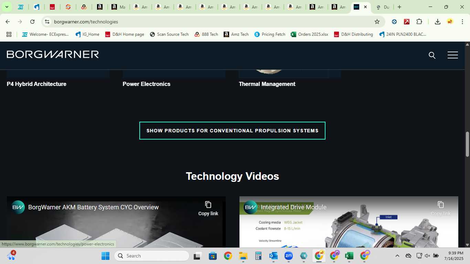Click the Windows taskbar search box
The width and height of the screenshot is (470, 264).
(152, 256)
